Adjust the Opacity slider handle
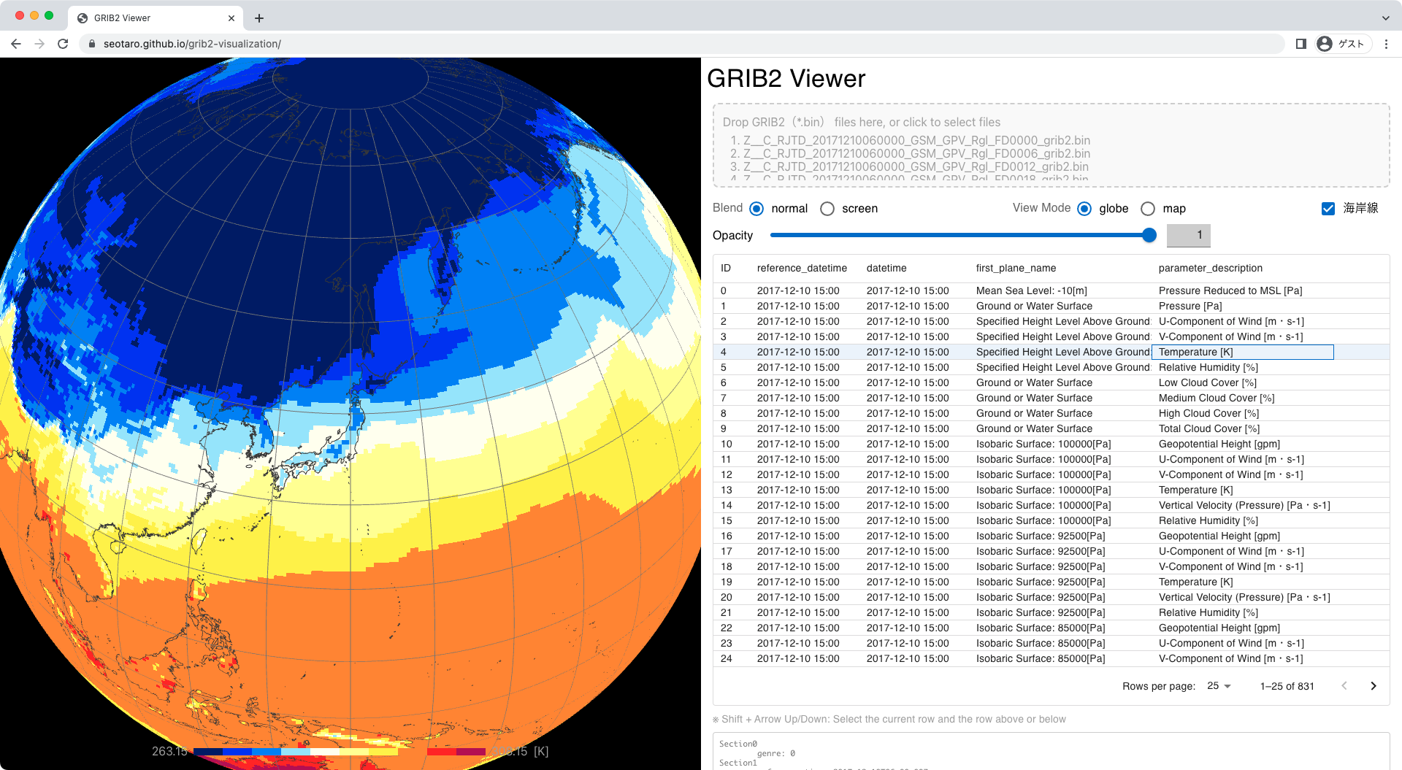The image size is (1402, 770). 1150,235
